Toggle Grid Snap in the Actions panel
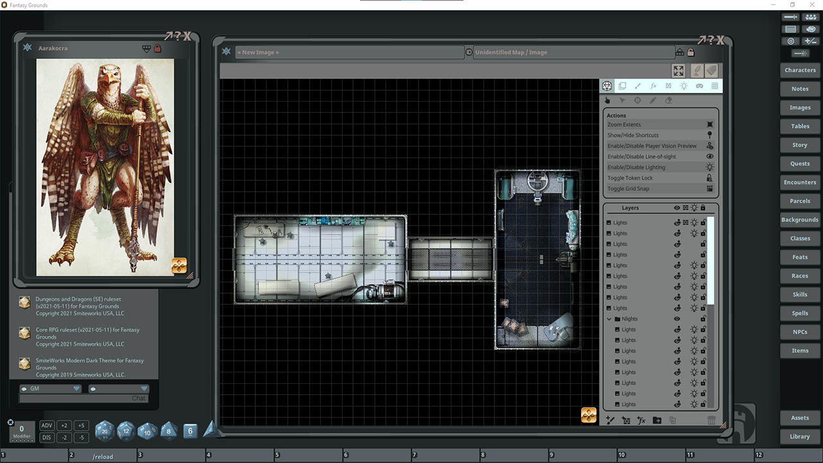Image resolution: width=823 pixels, height=463 pixels. pyautogui.click(x=659, y=188)
